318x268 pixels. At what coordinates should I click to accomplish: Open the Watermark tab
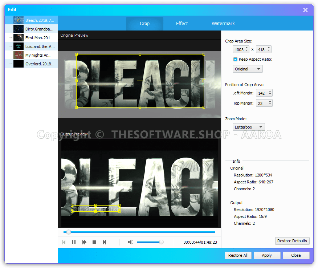tap(223, 23)
